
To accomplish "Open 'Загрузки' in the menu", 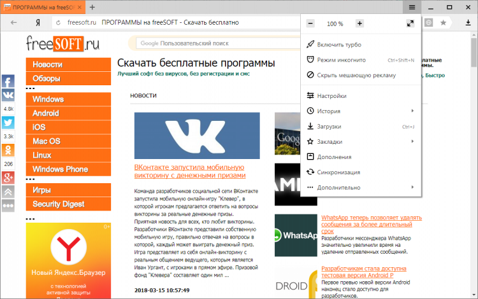I will click(361, 126).
